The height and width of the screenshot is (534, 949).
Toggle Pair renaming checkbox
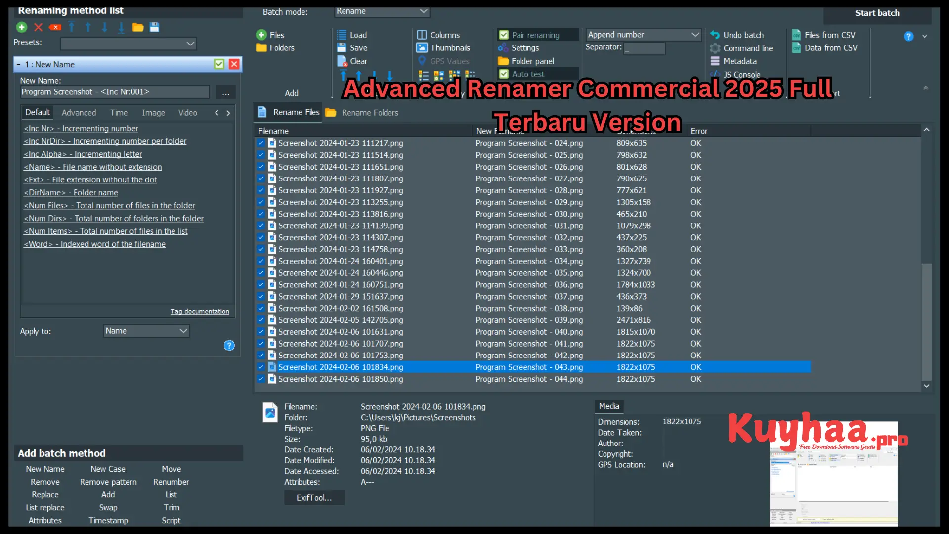tap(503, 35)
